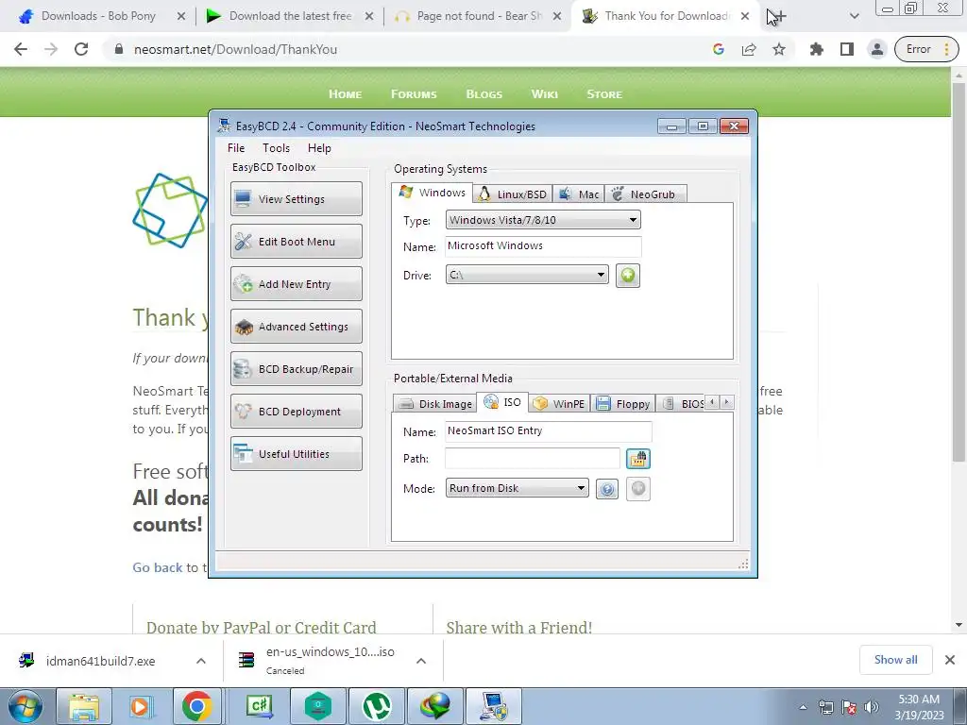Click the Google icon in address bar
The height and width of the screenshot is (725, 967).
719,49
